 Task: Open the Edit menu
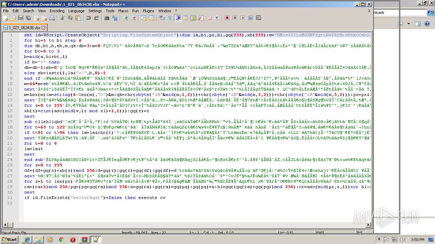(x=16, y=11)
